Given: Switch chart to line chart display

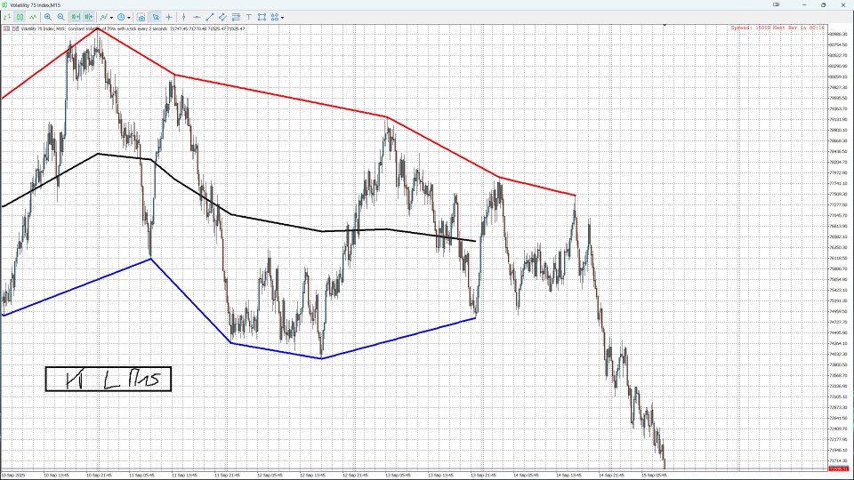Looking at the screenshot, I should pos(33,18).
